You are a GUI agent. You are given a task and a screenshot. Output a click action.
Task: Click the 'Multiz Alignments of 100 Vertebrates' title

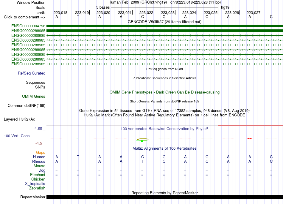click(164, 148)
